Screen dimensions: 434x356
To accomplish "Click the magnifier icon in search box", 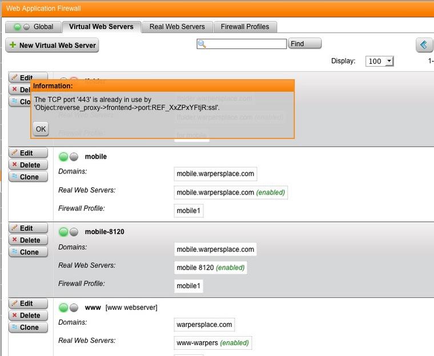I will 202,44.
